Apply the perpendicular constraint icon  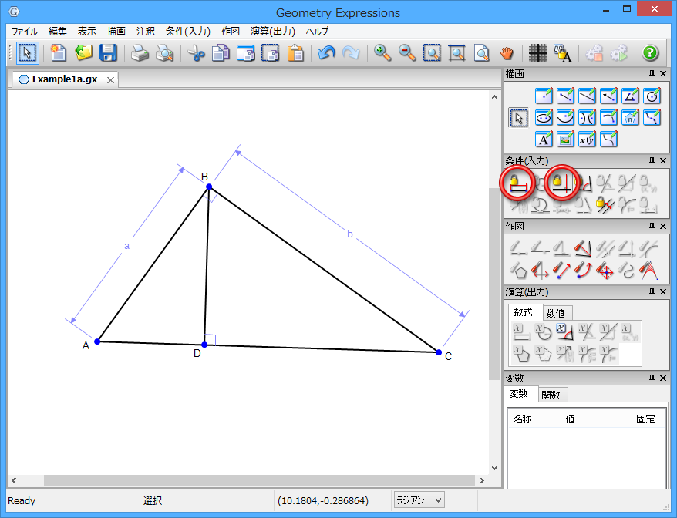pos(563,183)
